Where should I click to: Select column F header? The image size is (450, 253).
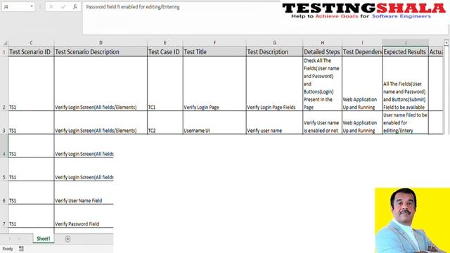[214, 43]
